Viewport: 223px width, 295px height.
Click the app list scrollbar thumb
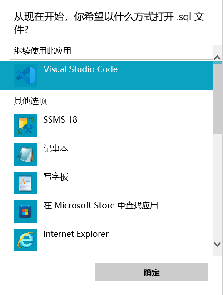tap(218, 99)
